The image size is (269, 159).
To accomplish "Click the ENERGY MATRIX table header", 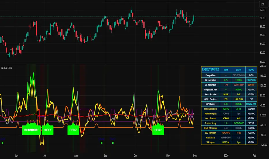I will [210, 69].
